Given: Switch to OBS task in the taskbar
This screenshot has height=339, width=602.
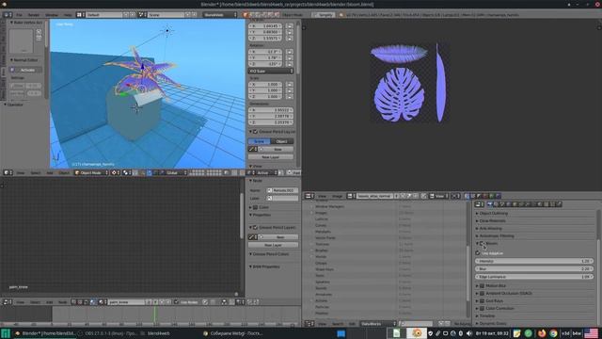Looking at the screenshot, I should [x=107, y=333].
